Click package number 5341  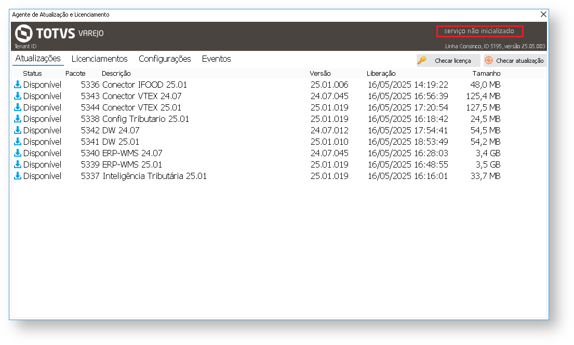[90, 142]
